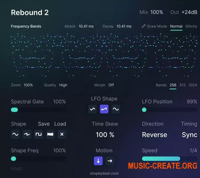The width and height of the screenshot is (200, 178).
Task: Change Direction from Reverse
Action: pos(155,135)
